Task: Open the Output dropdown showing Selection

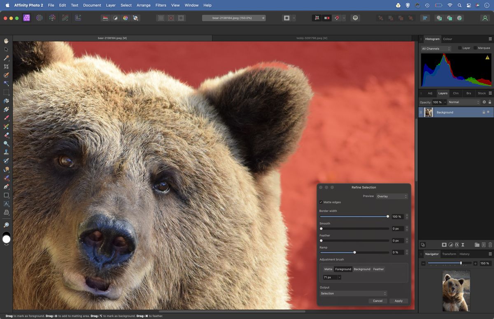Action: coord(353,293)
